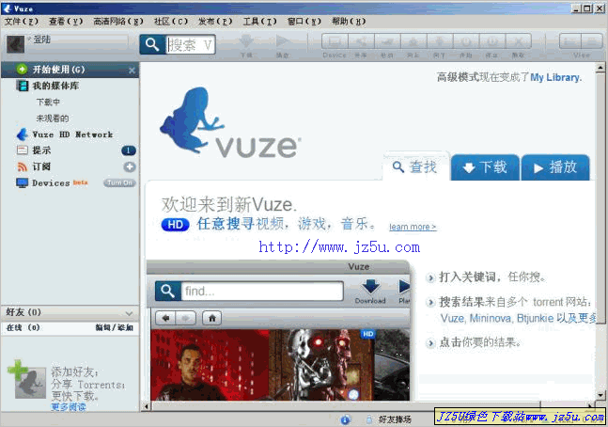
Task: Open the 社区(C) menu
Action: (171, 22)
